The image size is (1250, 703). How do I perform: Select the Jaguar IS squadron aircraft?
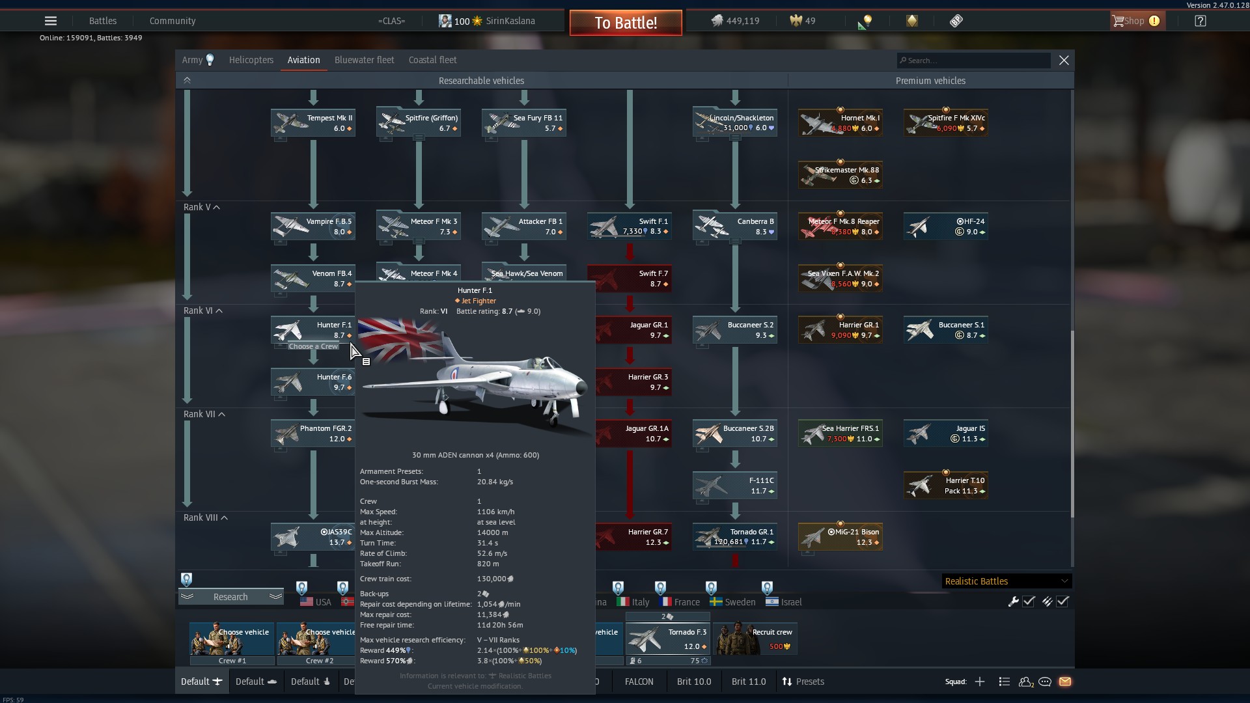coord(946,434)
